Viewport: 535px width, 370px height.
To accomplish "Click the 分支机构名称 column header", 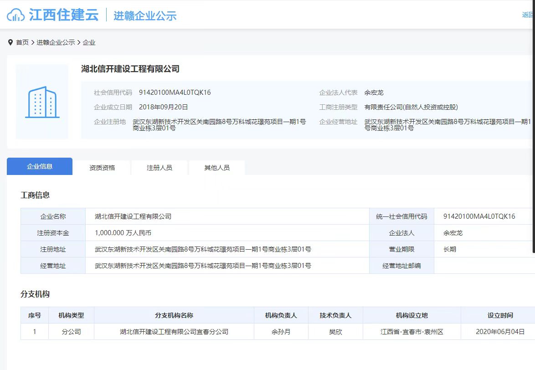I will tap(174, 315).
